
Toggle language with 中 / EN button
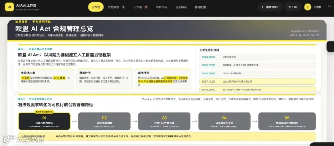[x=293, y=7]
